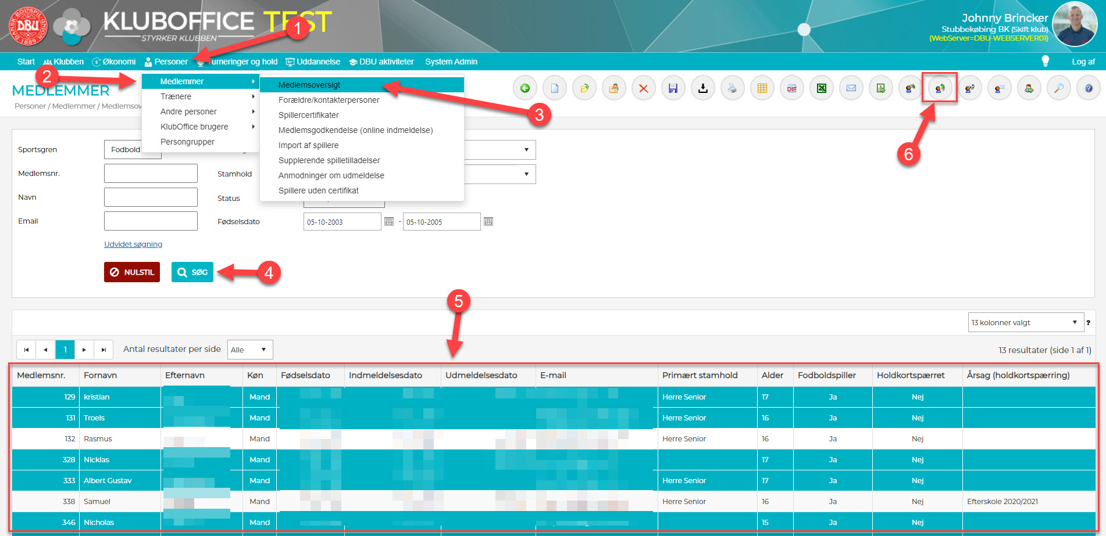The height and width of the screenshot is (536, 1106).
Task: Select Persongrupper in the Personer menu
Action: point(200,142)
